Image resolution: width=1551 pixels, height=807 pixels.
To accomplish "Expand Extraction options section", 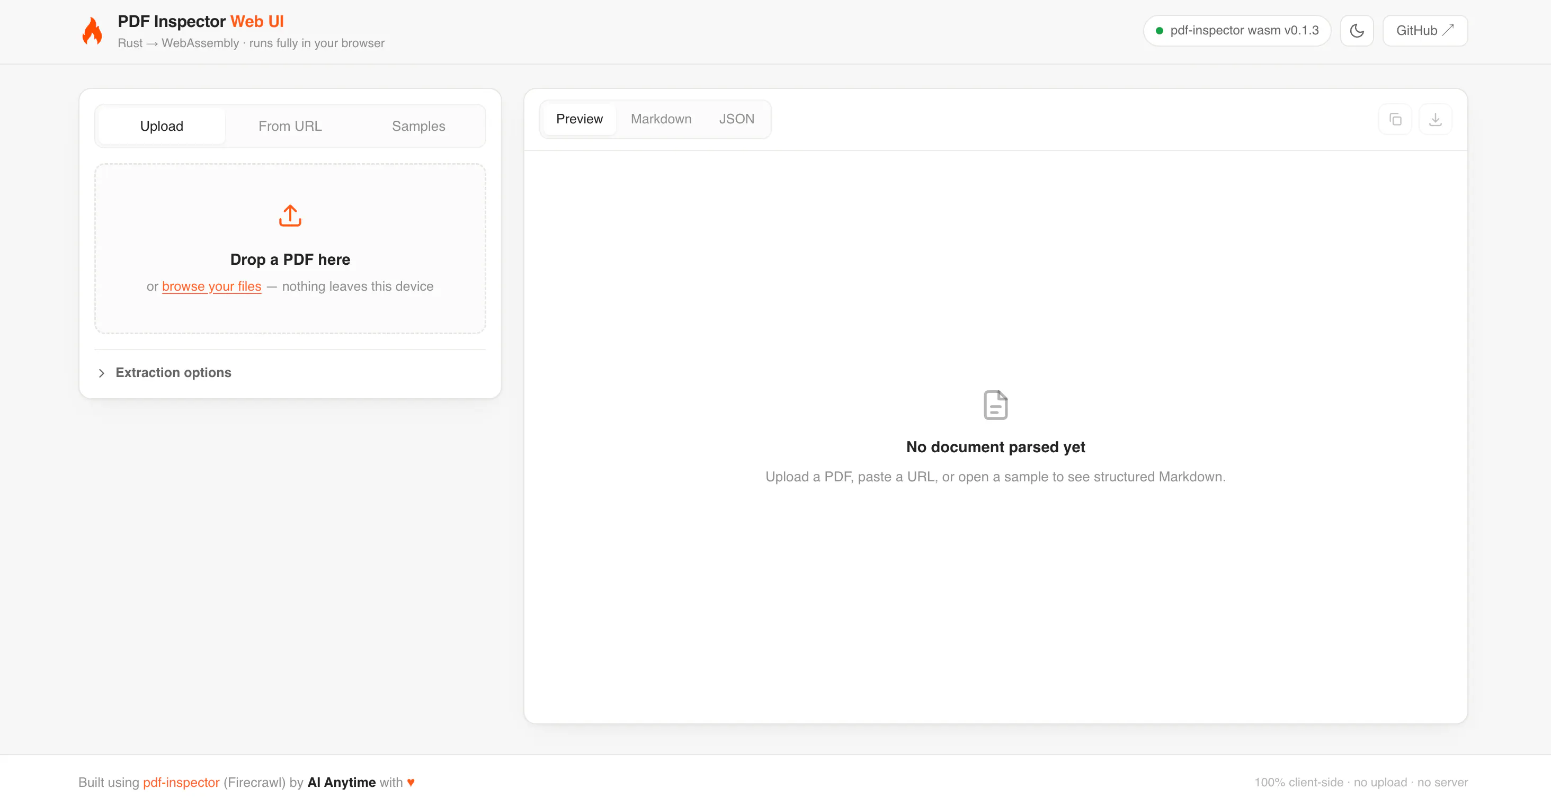I will (x=290, y=372).
